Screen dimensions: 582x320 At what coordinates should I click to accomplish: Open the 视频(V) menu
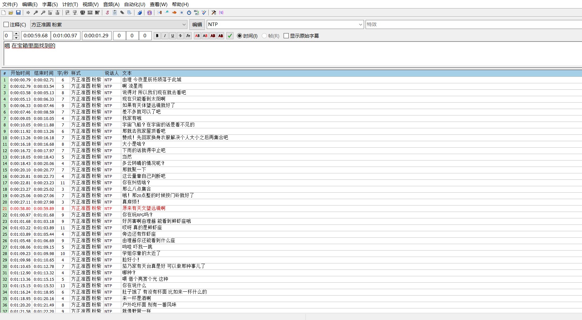[x=90, y=5]
